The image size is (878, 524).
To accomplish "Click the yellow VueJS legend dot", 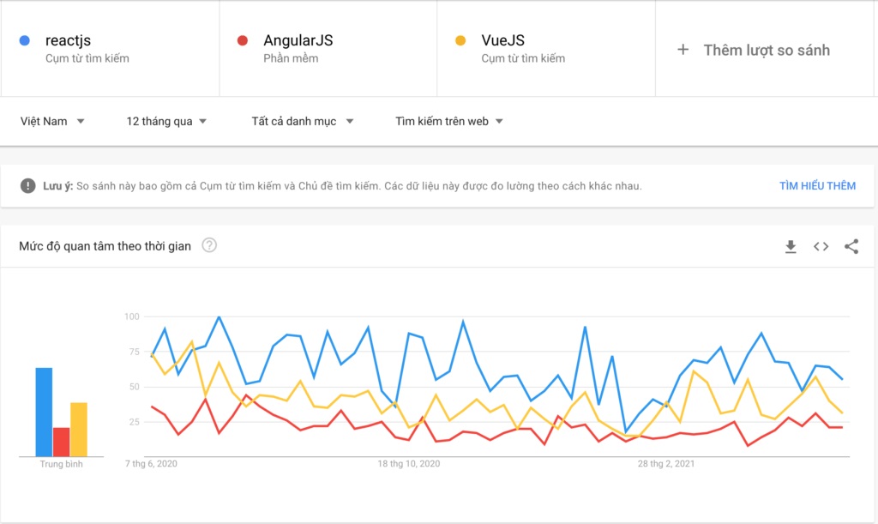I will click(460, 41).
